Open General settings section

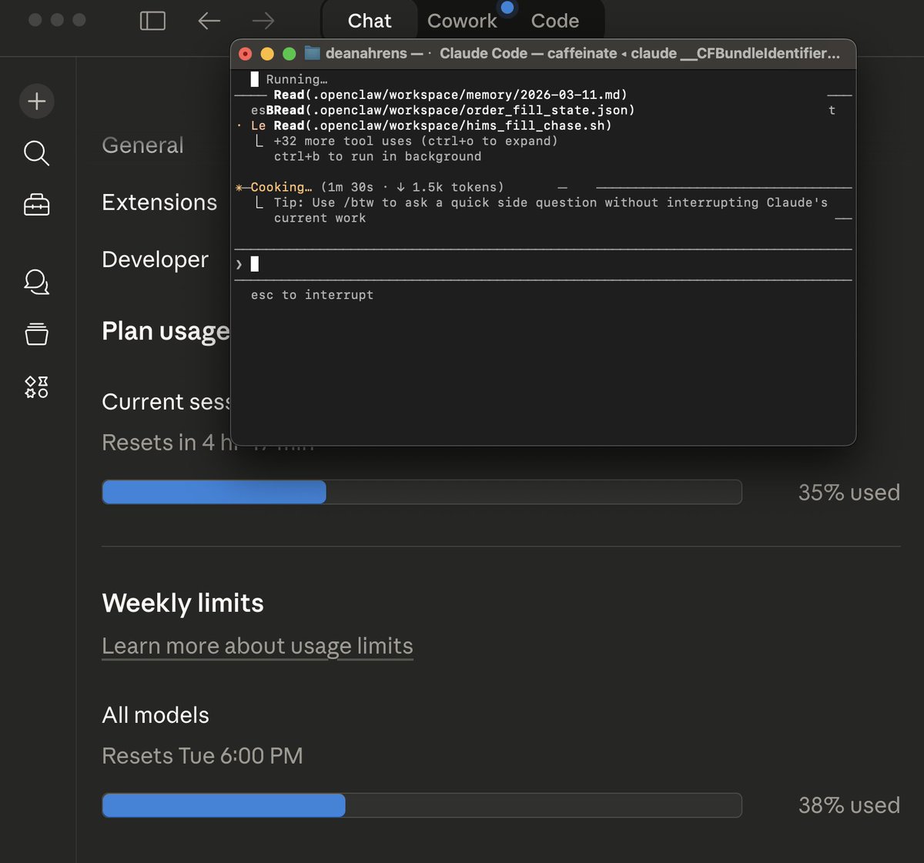tap(143, 146)
